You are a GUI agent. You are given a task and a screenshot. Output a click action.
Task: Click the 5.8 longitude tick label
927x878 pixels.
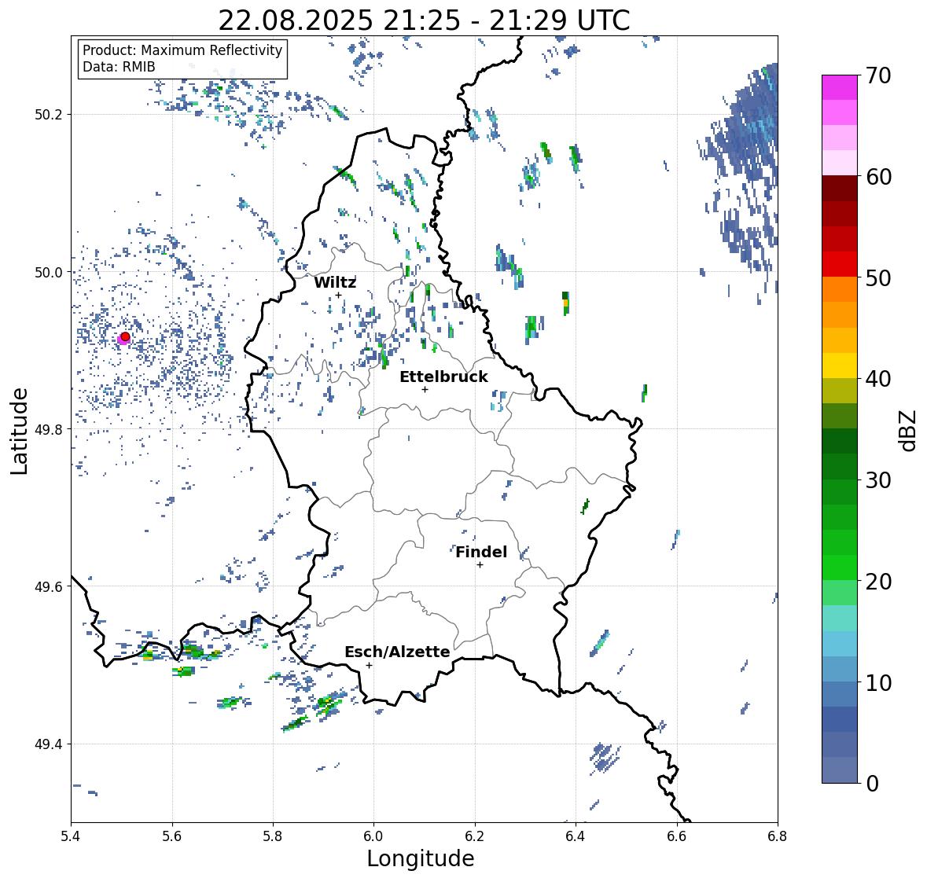[x=273, y=836]
